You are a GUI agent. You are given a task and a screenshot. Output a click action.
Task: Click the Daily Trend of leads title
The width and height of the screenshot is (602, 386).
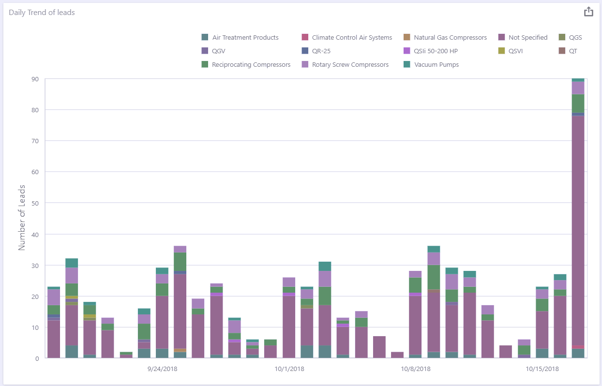(x=42, y=13)
